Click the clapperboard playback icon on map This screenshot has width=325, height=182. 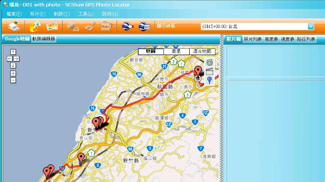coord(210,72)
